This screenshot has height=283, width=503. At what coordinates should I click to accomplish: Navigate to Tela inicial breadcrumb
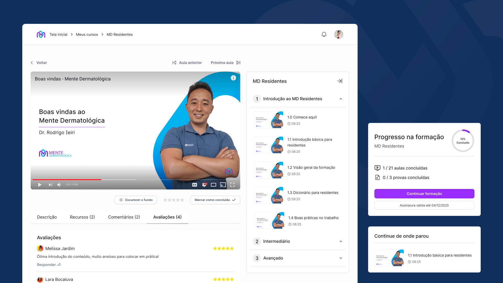58,35
